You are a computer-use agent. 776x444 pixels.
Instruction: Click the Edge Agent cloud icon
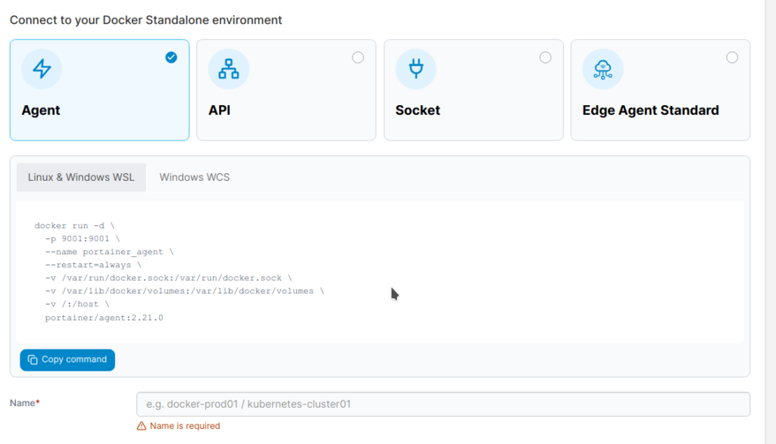point(602,69)
